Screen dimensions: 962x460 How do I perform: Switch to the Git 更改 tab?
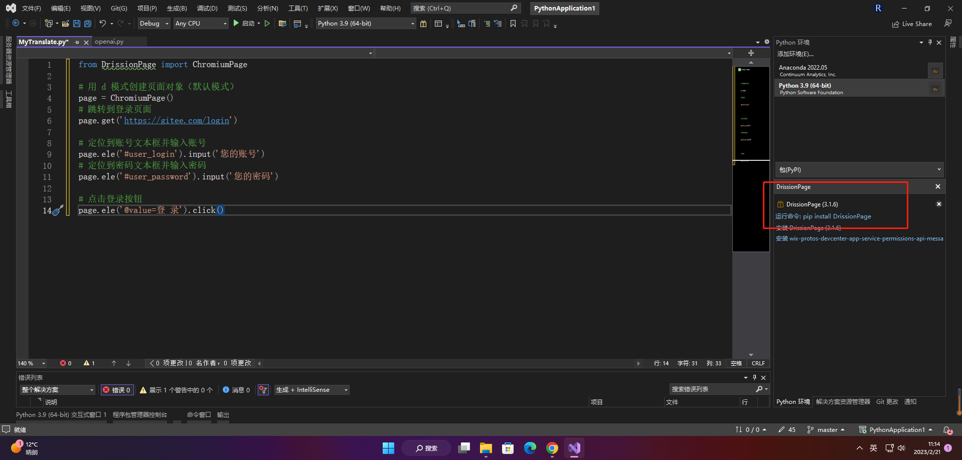pyautogui.click(x=887, y=402)
